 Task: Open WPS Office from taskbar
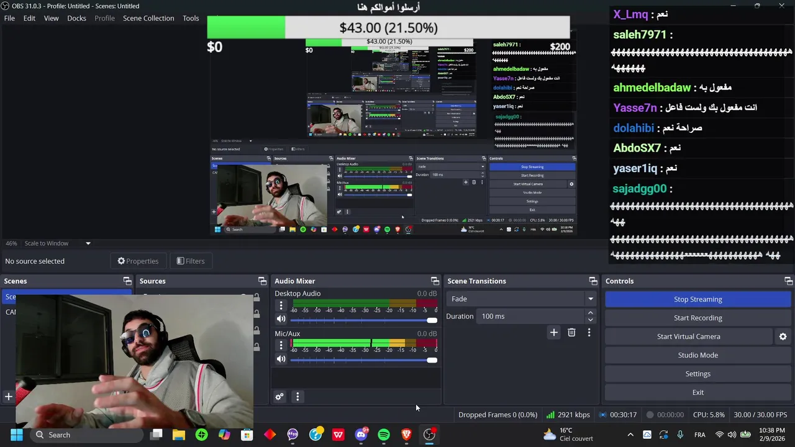(338, 435)
